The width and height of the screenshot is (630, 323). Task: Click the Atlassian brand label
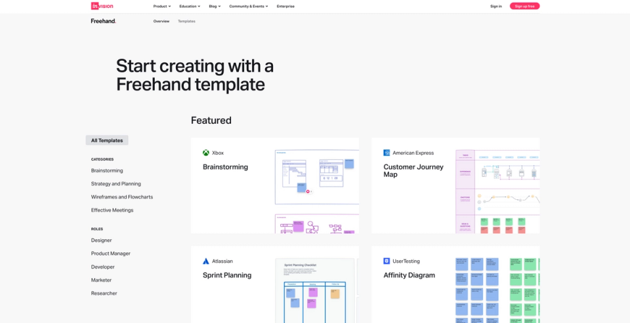coord(222,261)
